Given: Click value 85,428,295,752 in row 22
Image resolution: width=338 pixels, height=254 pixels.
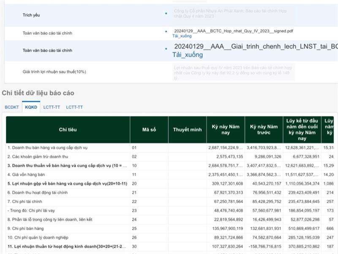Looking at the screenshot, I should point(267,202).
